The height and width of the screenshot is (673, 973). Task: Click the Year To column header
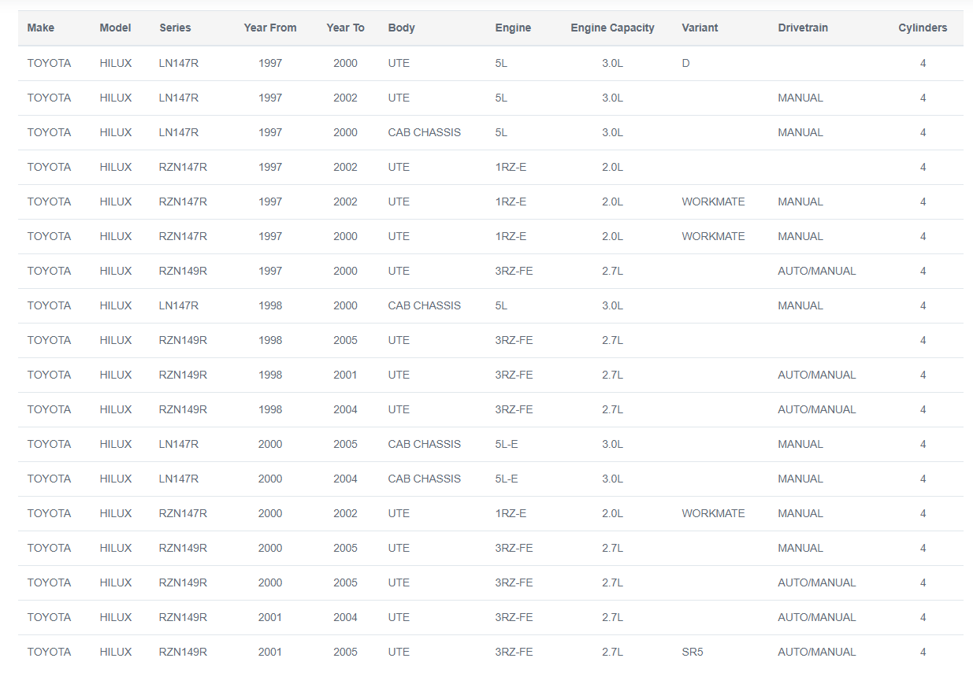click(345, 28)
